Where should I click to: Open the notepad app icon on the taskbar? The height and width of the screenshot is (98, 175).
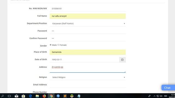click(79, 96)
